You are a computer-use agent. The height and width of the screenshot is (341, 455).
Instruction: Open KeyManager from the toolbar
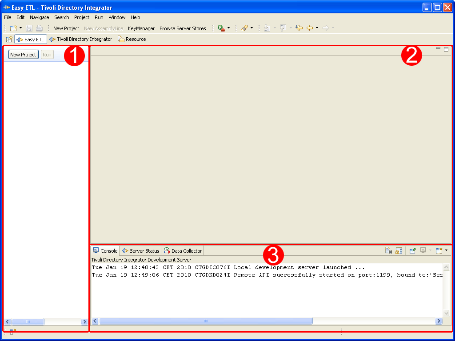pos(141,28)
